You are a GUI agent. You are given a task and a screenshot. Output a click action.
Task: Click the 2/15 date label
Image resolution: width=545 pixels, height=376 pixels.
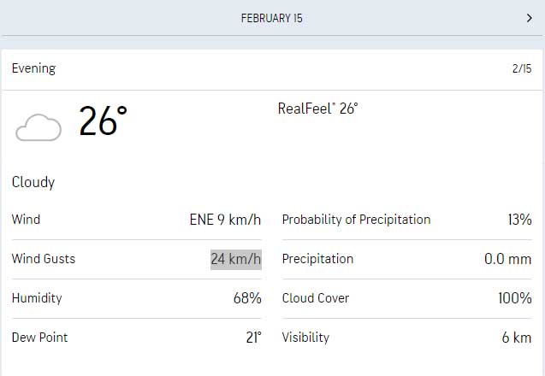point(521,68)
